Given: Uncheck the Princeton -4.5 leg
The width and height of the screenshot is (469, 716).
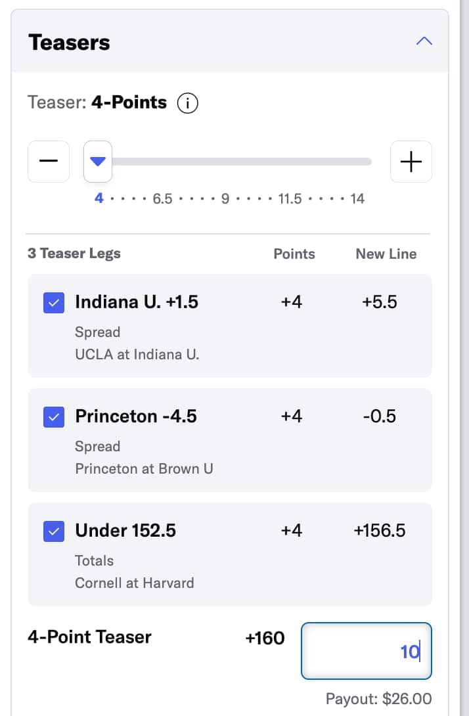Looking at the screenshot, I should 54,417.
